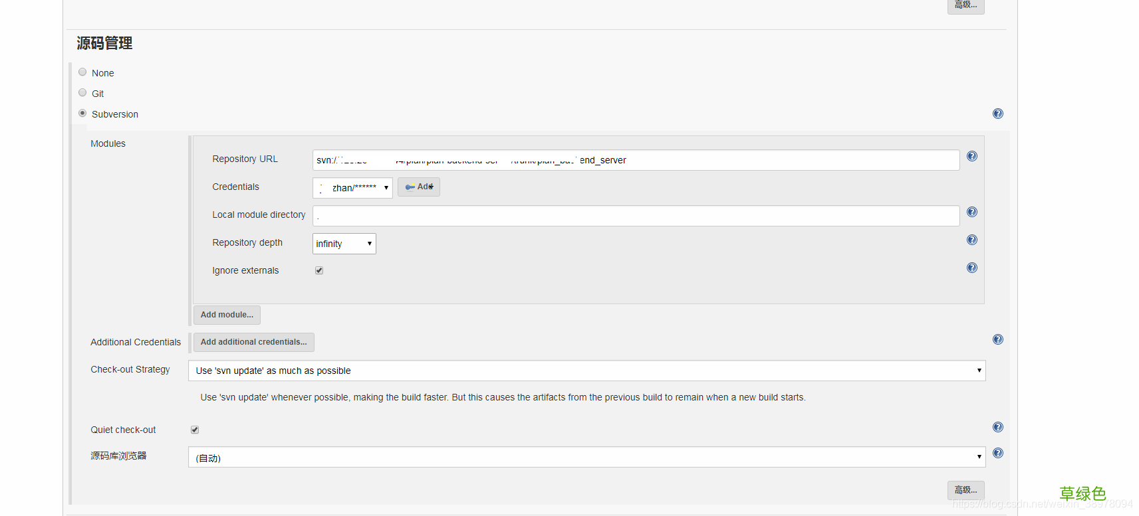
Task: Open the 源码库浏览器 (自动) dropdown
Action: point(587,457)
